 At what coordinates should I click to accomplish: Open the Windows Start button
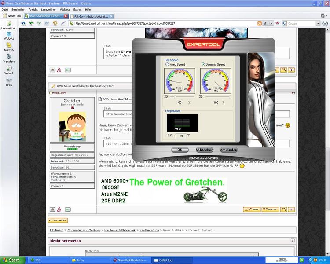click(x=12, y=260)
